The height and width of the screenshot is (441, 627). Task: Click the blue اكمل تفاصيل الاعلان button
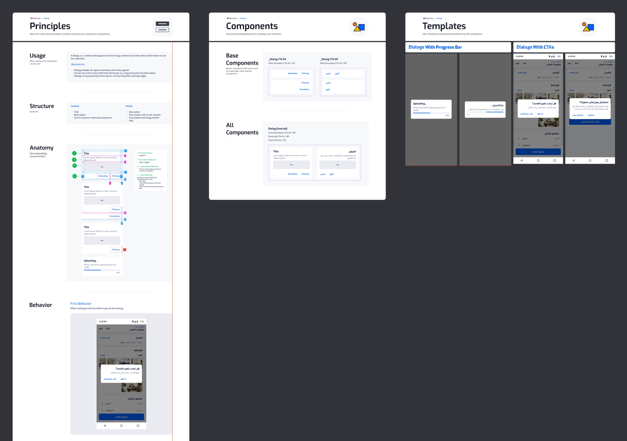pyautogui.click(x=590, y=122)
